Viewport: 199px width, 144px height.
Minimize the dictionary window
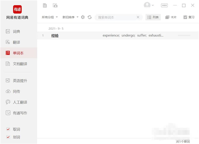point(175,5)
